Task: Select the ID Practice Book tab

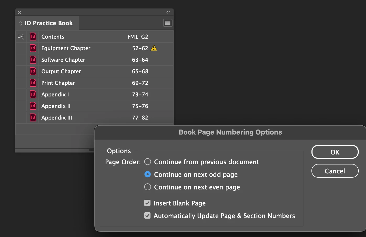Action: pos(47,23)
